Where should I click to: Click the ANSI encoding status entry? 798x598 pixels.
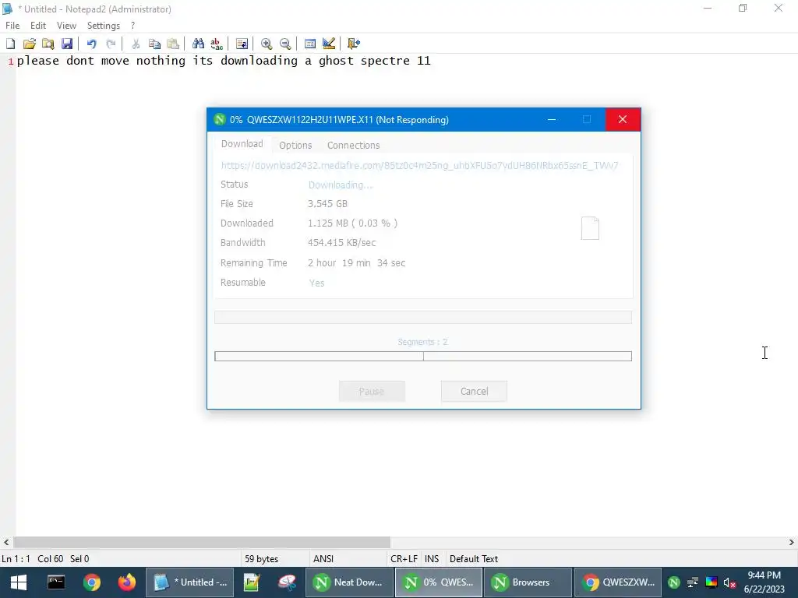(323, 558)
